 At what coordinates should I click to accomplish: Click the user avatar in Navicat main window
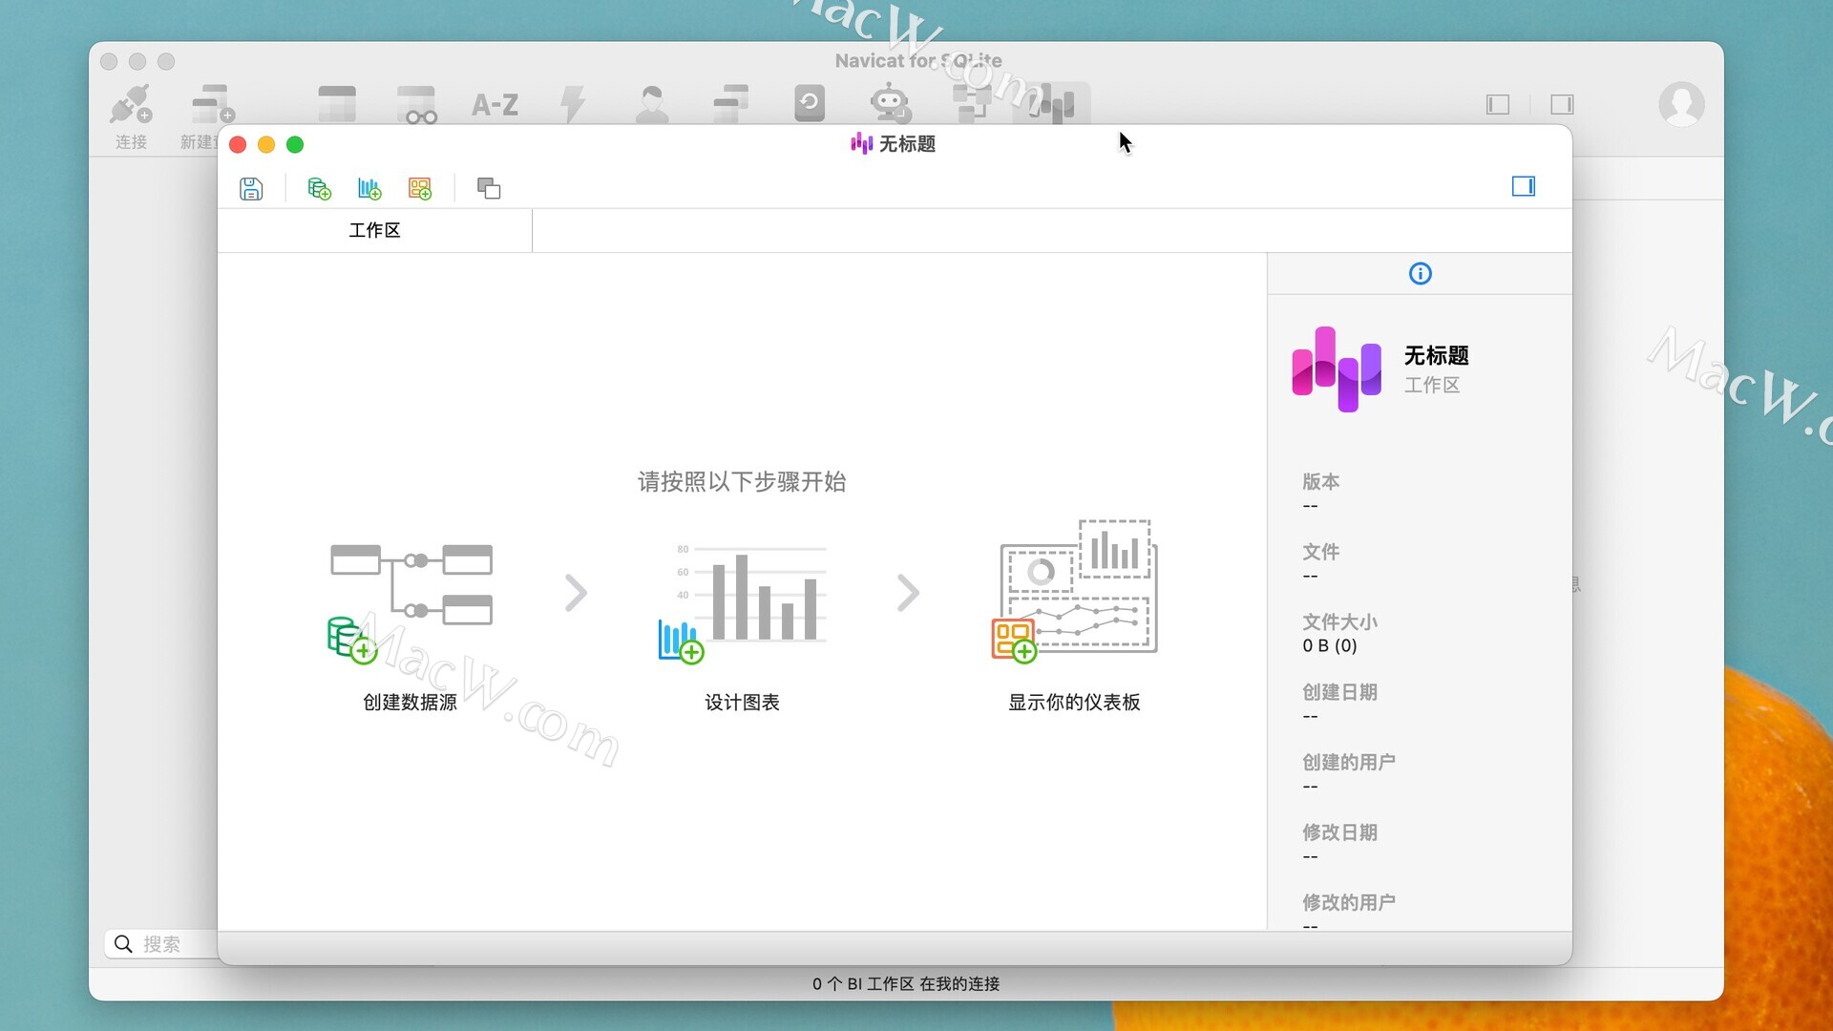coord(1681,104)
